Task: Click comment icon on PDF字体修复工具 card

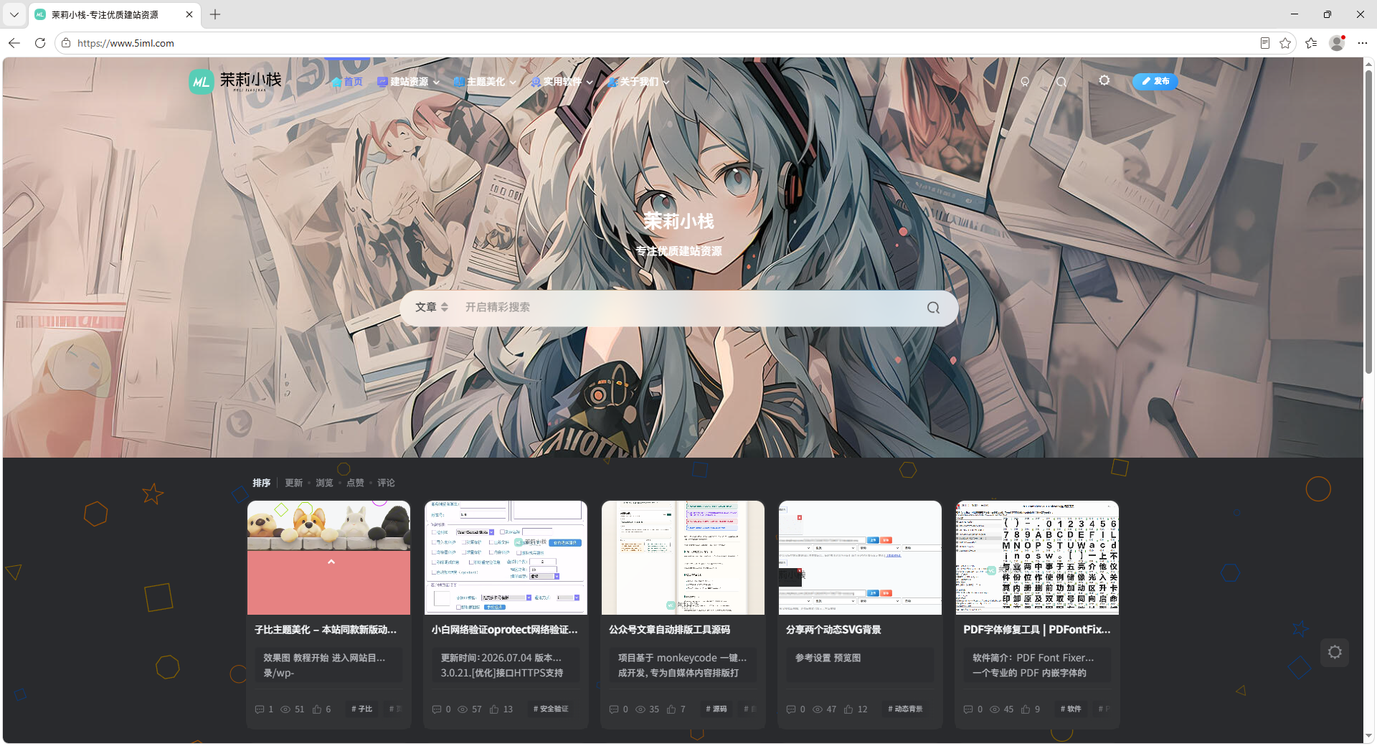Action: tap(968, 709)
